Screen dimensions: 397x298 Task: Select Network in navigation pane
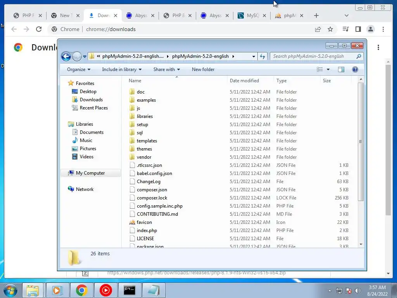(85, 189)
